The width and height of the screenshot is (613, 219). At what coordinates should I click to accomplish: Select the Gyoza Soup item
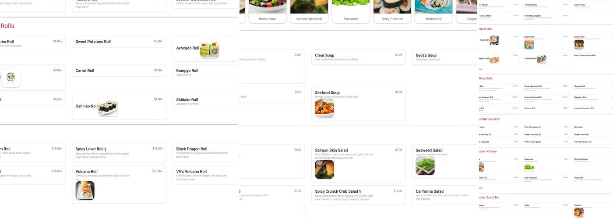(x=445, y=57)
